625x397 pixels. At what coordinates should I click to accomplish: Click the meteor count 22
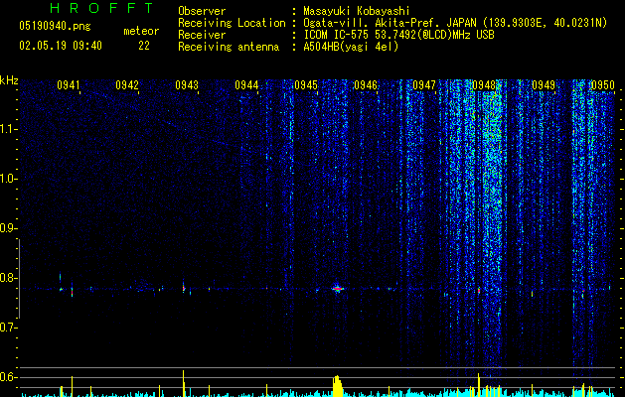[x=144, y=46]
